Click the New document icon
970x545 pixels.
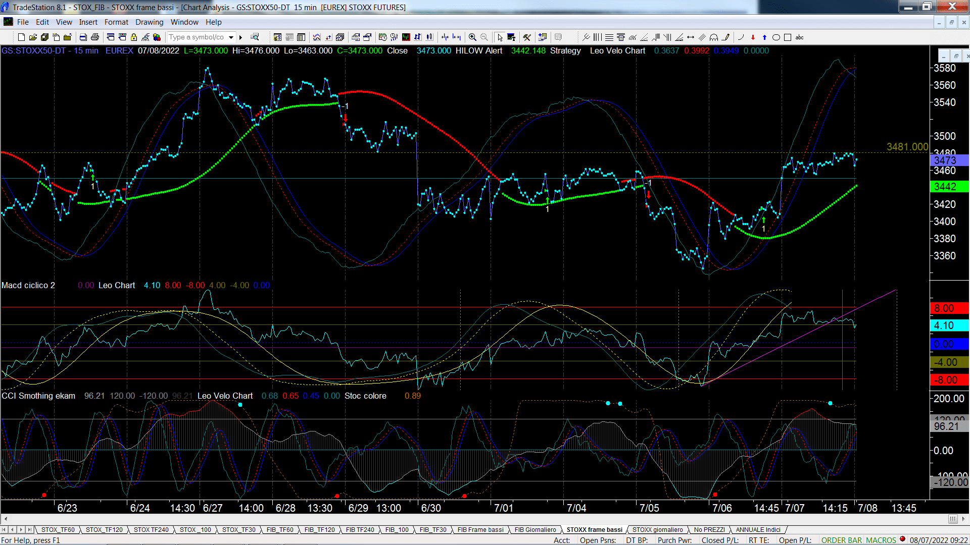coord(21,37)
